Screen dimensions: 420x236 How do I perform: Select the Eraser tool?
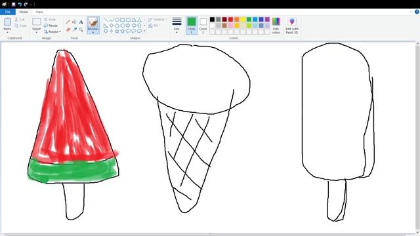68,29
